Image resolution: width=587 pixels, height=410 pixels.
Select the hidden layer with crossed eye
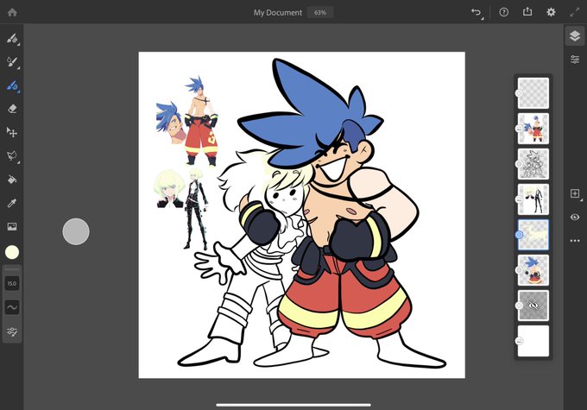click(x=533, y=306)
